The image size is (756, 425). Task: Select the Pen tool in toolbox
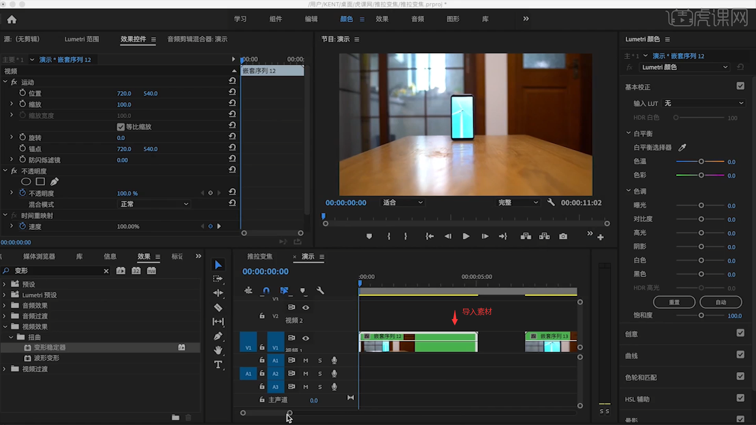[x=218, y=336]
